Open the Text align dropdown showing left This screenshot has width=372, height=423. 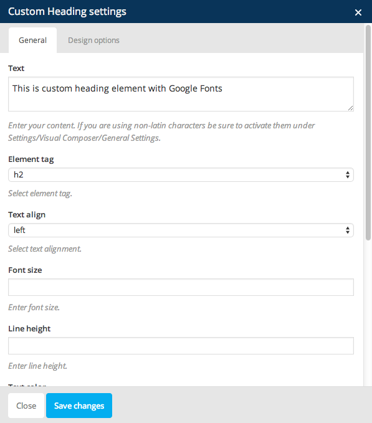(181, 230)
